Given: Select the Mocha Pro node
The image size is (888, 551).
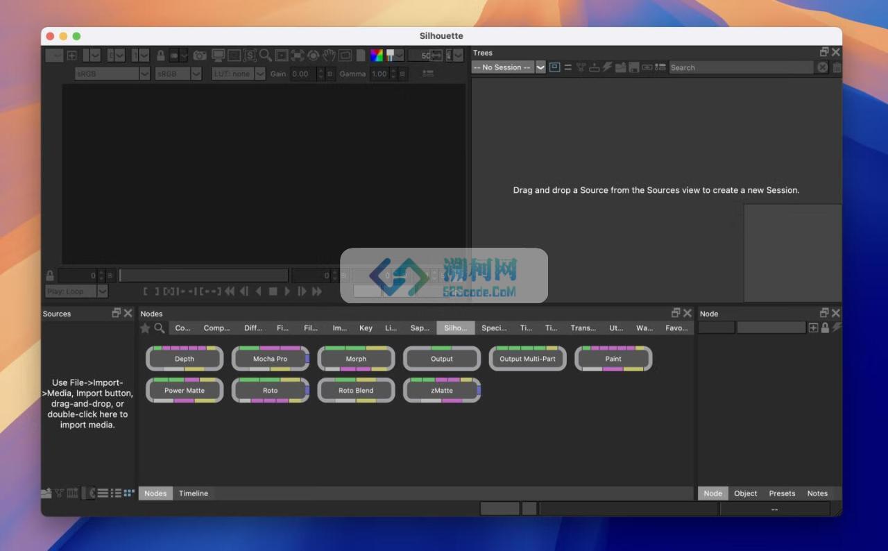Looking at the screenshot, I should [x=270, y=359].
